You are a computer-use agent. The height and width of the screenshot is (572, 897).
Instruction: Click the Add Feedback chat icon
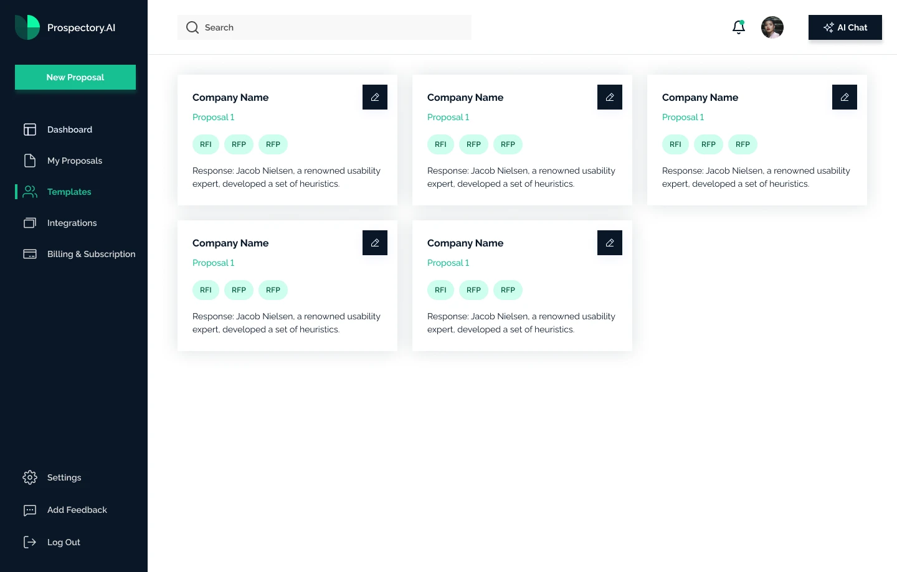point(30,510)
